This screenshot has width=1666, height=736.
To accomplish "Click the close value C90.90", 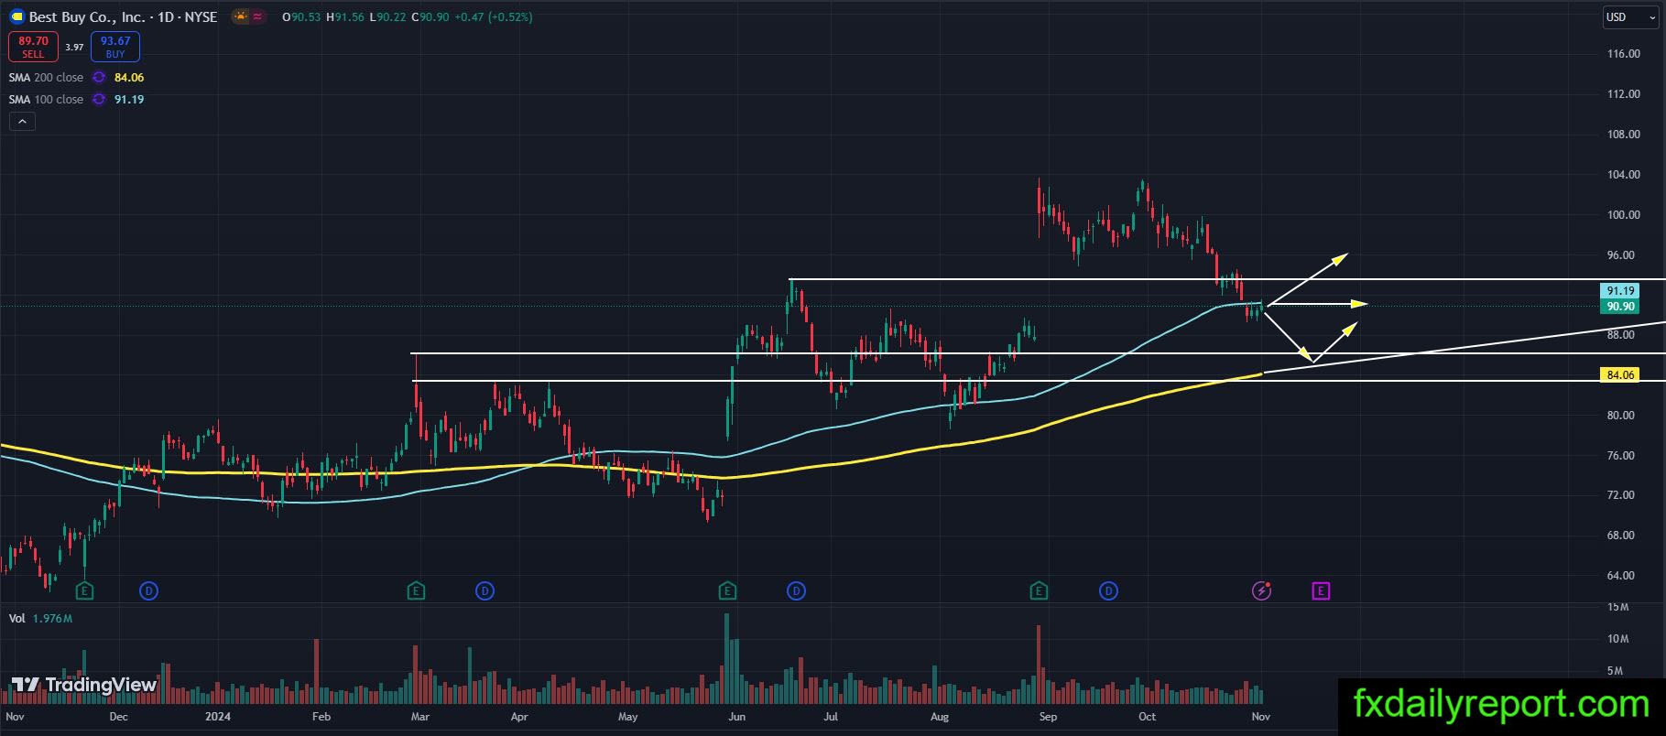I will click(430, 17).
